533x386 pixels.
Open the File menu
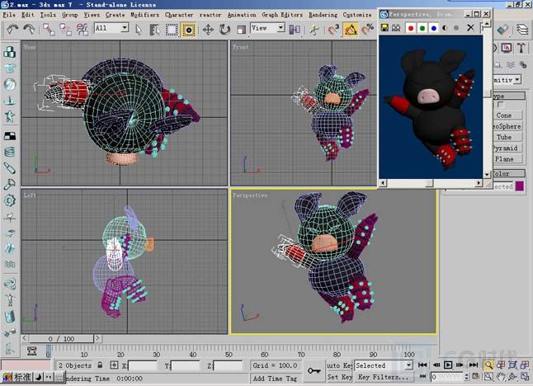point(9,15)
